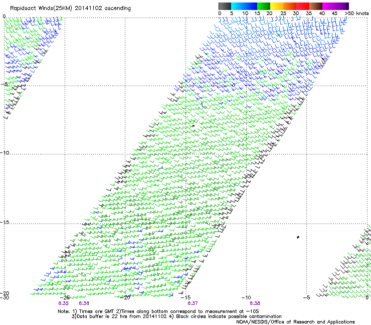Click the -10 latitude axis label on left
This screenshot has width=371, height=325.
pyautogui.click(x=5, y=152)
